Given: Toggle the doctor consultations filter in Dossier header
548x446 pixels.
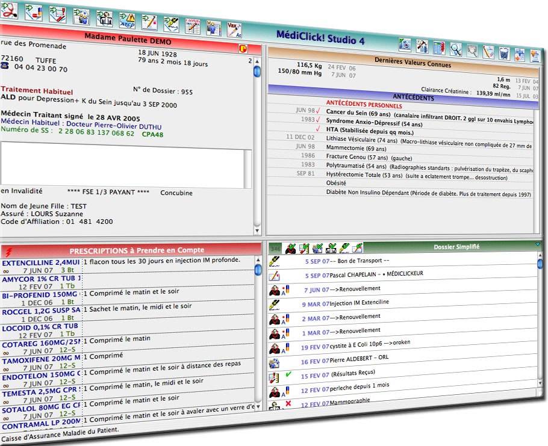Looking at the screenshot, I should point(290,249).
